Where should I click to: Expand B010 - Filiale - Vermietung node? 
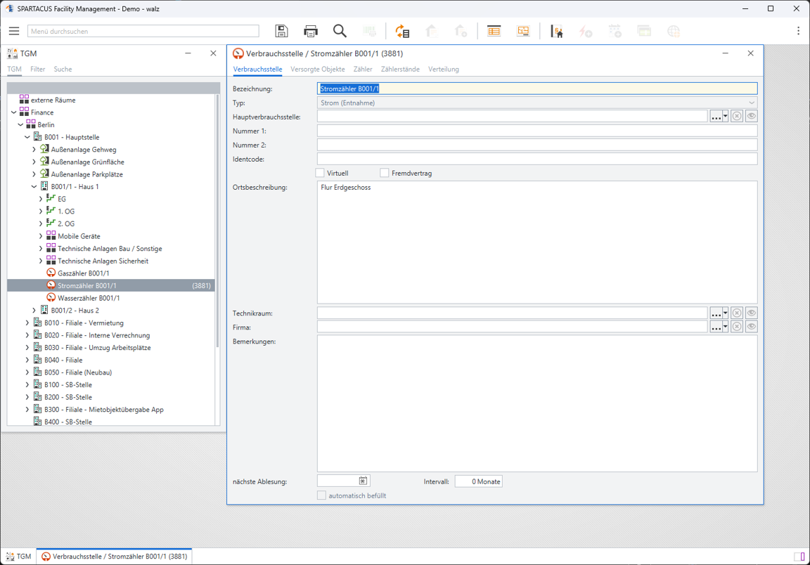pyautogui.click(x=27, y=323)
